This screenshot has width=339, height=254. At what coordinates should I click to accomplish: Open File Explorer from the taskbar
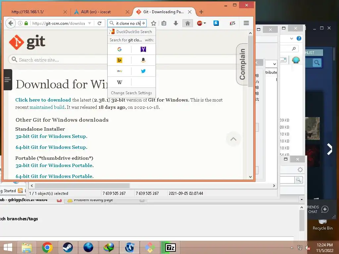click(27, 247)
